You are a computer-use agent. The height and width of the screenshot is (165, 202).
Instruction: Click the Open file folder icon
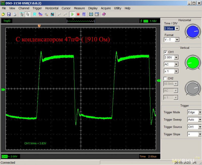[3, 14]
